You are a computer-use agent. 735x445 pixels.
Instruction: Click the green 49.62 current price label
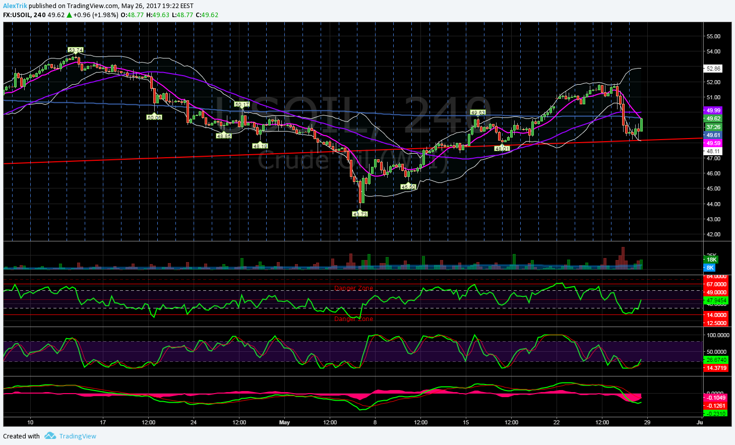(713, 118)
